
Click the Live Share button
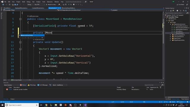pyautogui.click(x=180, y=5)
